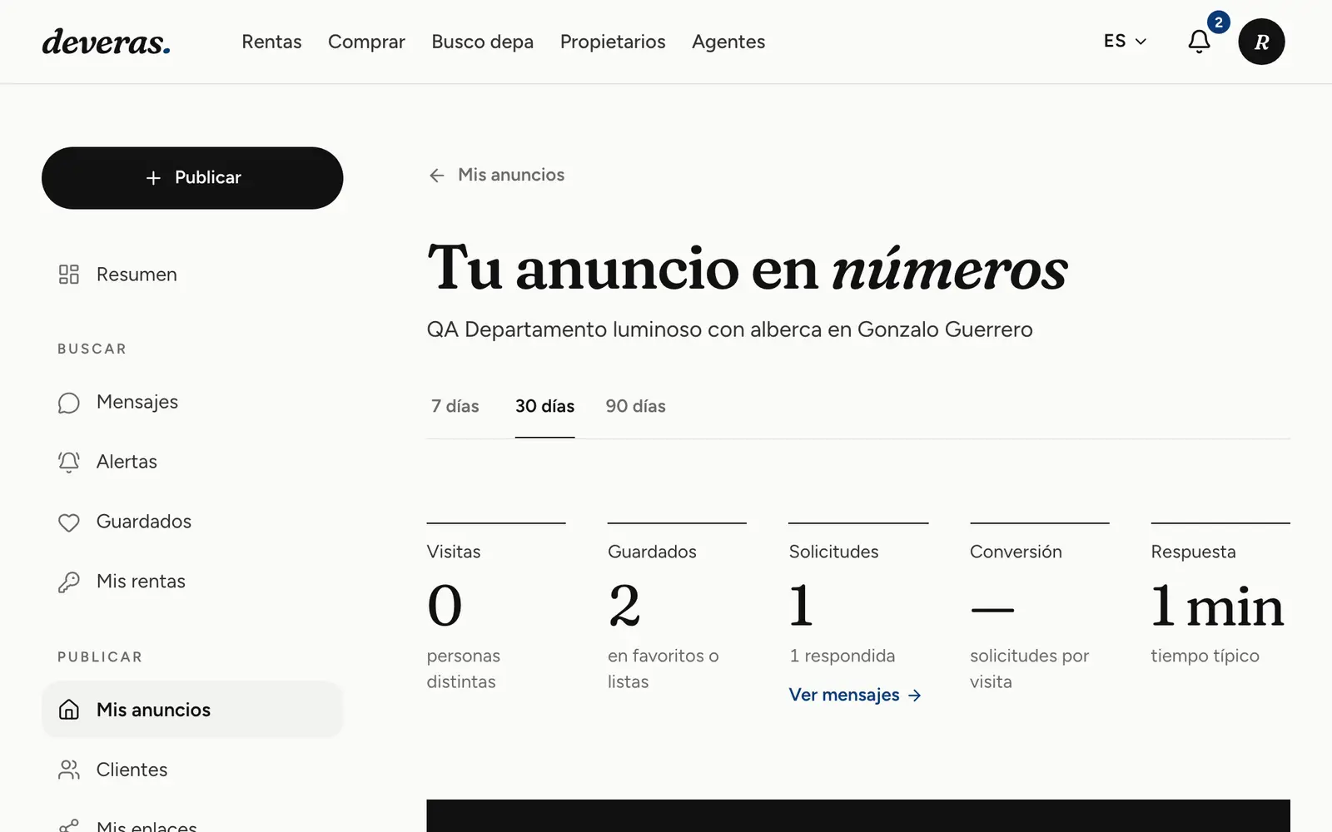Open the notifications bell icon
The width and height of the screenshot is (1332, 832).
click(x=1199, y=42)
